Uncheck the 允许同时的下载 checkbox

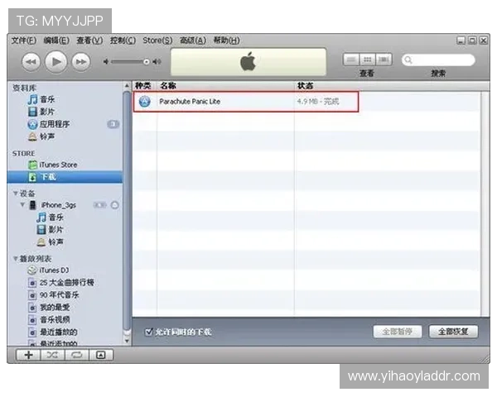click(148, 332)
